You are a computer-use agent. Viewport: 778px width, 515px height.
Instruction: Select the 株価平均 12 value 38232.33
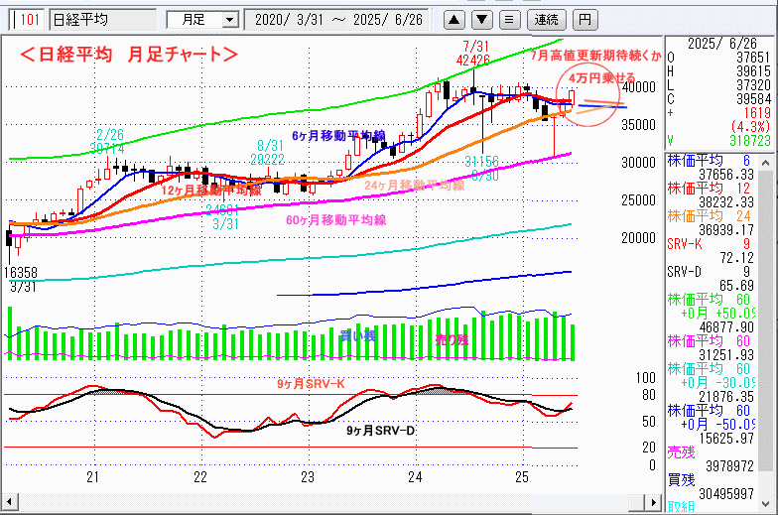pos(726,202)
